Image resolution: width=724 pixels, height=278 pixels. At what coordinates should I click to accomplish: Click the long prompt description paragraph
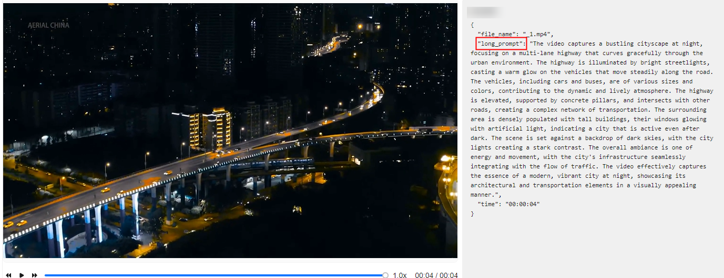(x=592, y=119)
